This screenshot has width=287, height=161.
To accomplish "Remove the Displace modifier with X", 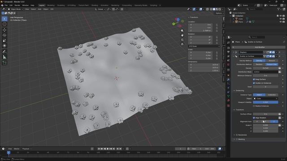I will [x=279, y=52].
